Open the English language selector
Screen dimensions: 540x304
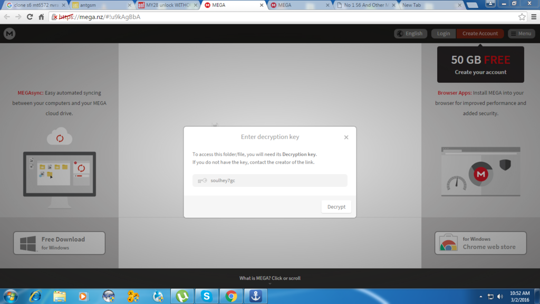(410, 33)
